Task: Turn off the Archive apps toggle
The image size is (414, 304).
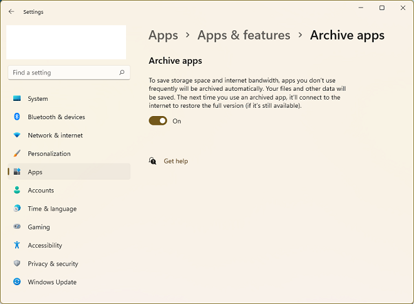Action: click(x=158, y=121)
